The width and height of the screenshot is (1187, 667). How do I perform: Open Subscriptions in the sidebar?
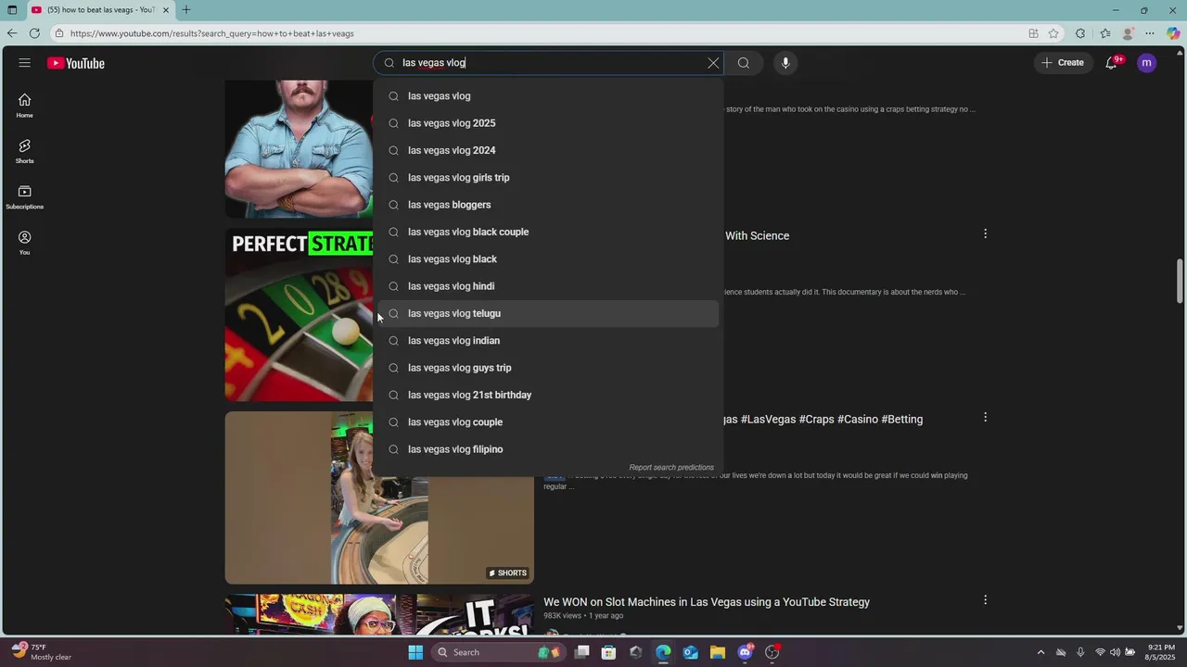[24, 197]
